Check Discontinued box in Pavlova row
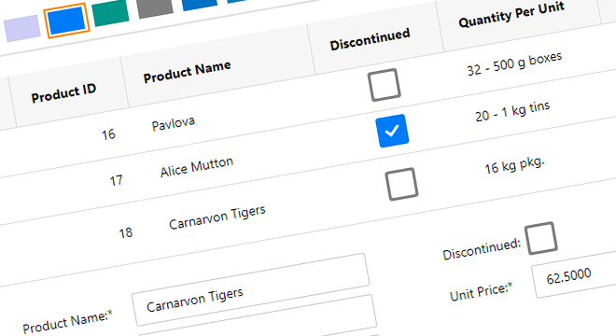Viewport: 616px width, 336px height. 385,85
